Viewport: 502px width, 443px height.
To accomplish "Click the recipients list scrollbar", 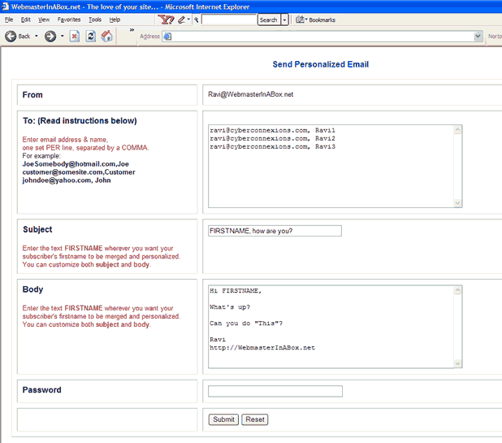I will [x=457, y=166].
